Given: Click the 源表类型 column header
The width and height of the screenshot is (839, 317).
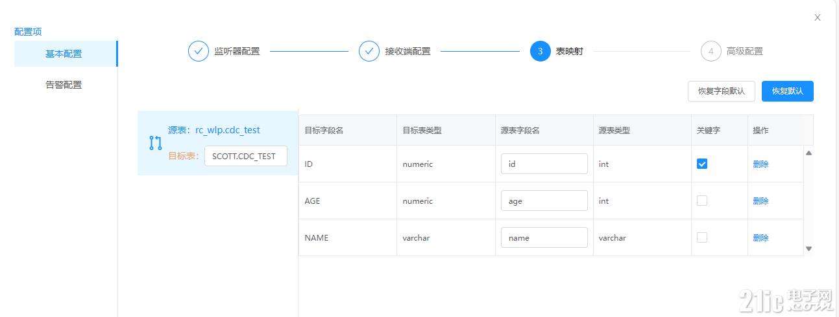Looking at the screenshot, I should click(x=614, y=130).
